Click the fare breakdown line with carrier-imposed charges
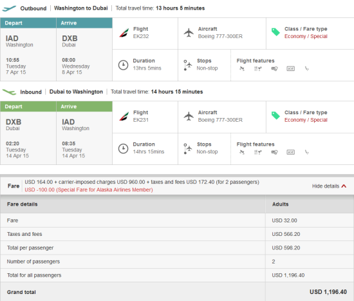 [142, 182]
